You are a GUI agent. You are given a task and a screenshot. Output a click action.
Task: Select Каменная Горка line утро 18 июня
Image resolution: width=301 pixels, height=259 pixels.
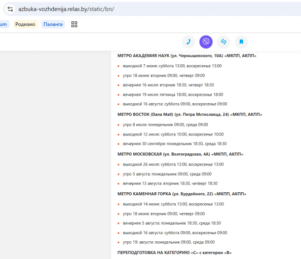coord(164,213)
